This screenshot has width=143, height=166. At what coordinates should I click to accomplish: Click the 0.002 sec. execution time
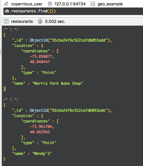(x=55, y=21)
